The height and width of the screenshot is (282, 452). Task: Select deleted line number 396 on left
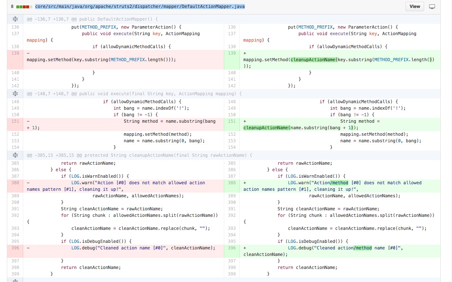pos(15,248)
